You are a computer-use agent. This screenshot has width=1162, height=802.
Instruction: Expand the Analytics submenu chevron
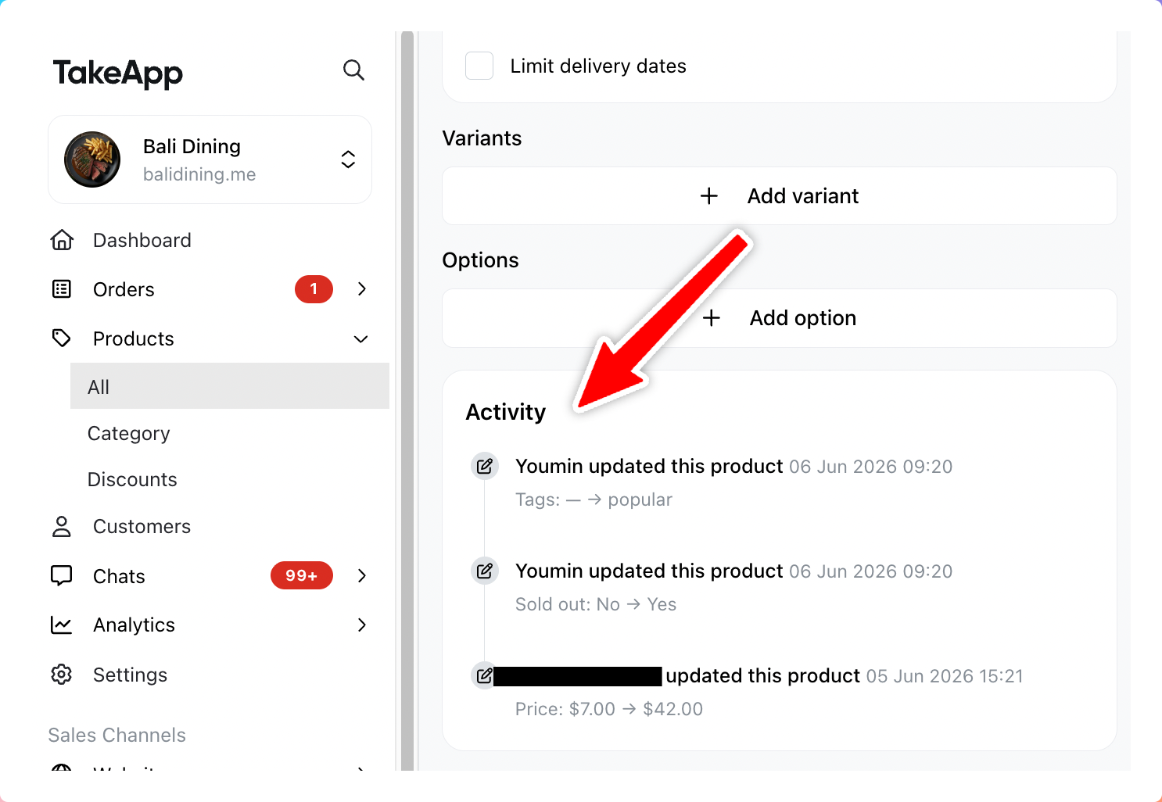pyautogui.click(x=361, y=625)
